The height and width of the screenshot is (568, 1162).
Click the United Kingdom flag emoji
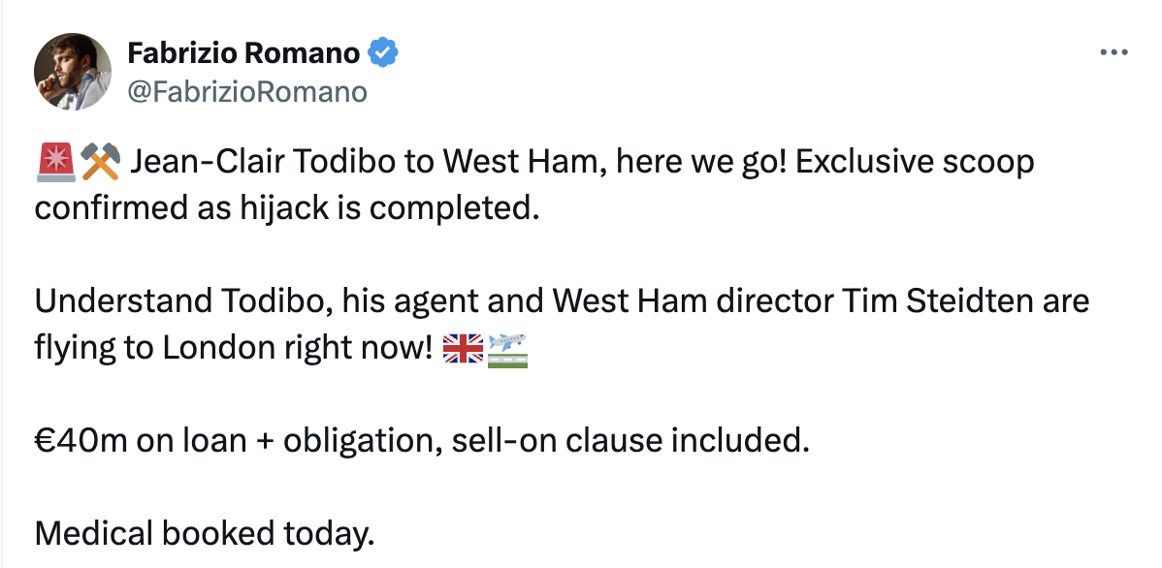(x=464, y=348)
